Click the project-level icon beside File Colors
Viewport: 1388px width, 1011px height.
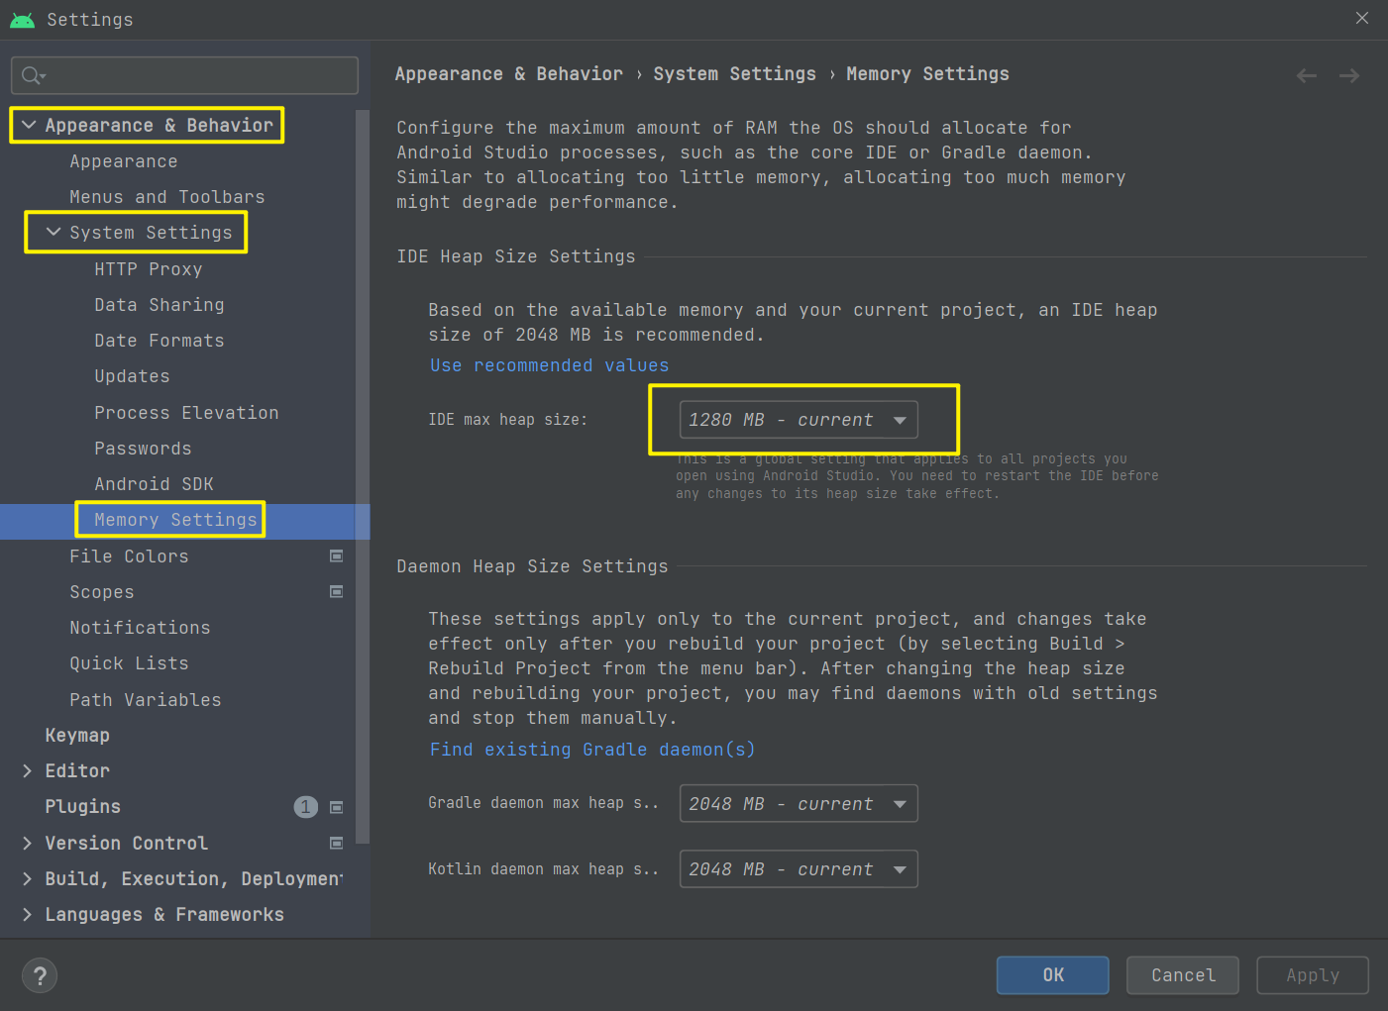337,556
